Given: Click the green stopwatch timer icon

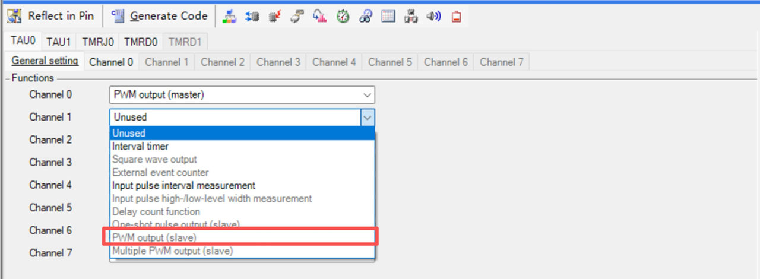Looking at the screenshot, I should pos(343,17).
